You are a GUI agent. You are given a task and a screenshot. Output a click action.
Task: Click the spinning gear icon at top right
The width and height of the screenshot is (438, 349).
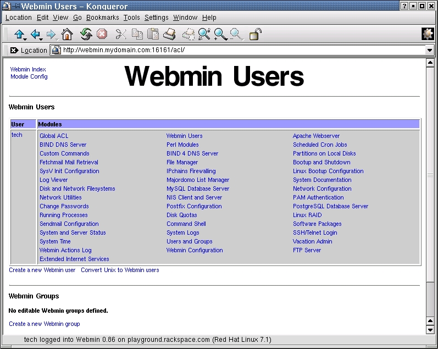[428, 34]
